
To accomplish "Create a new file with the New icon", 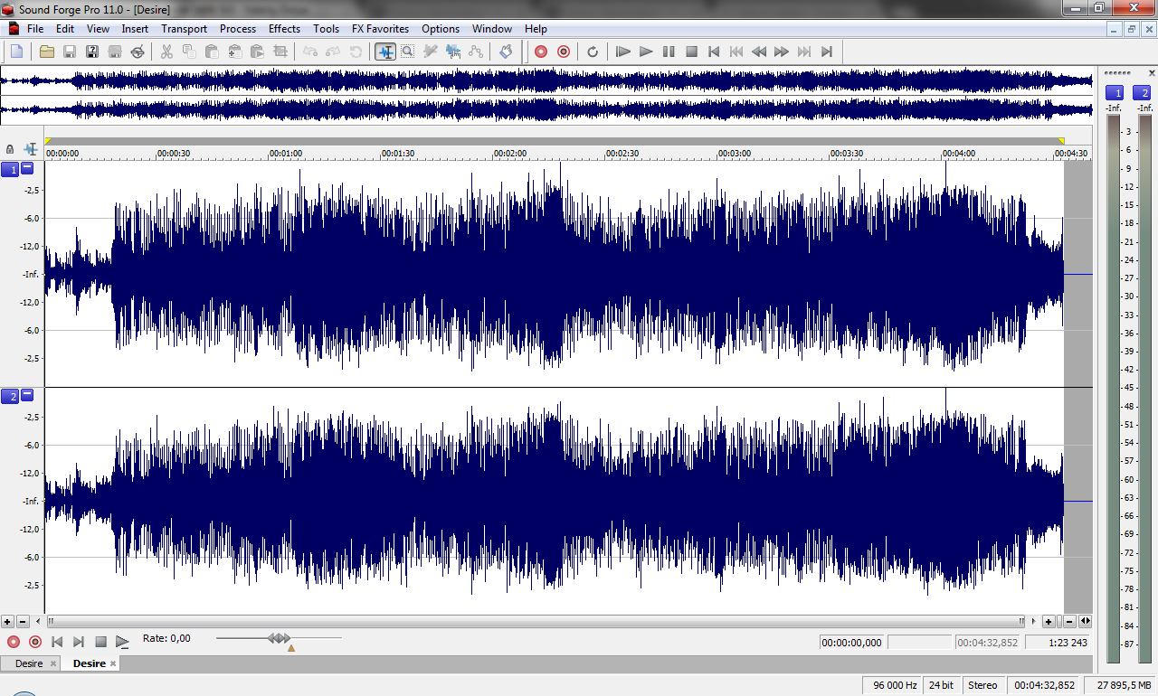I will pyautogui.click(x=17, y=52).
